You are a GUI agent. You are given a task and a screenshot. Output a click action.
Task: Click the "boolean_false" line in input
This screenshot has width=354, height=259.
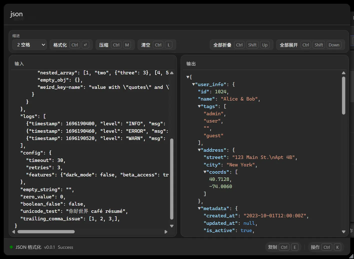click(53, 204)
